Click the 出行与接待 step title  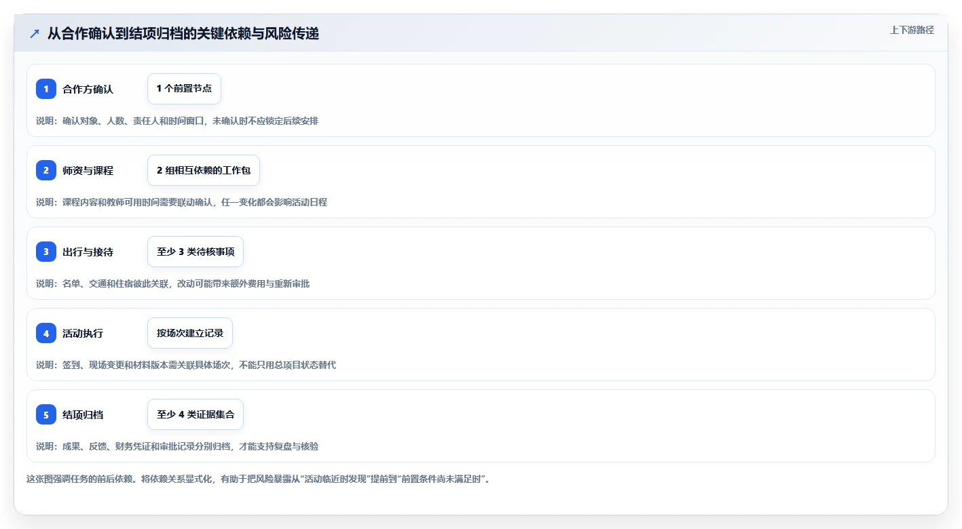click(x=88, y=252)
